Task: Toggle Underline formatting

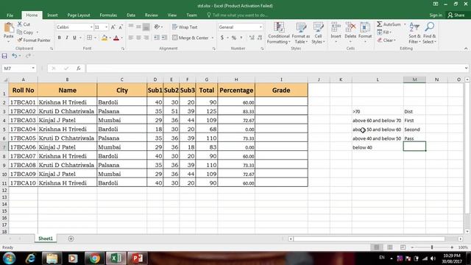Action: click(x=74, y=38)
